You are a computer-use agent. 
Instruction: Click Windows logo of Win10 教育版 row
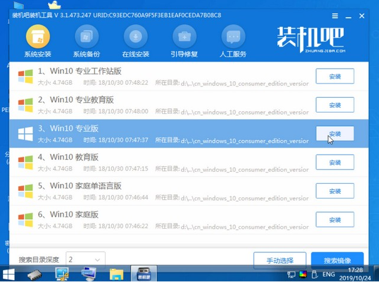26,162
